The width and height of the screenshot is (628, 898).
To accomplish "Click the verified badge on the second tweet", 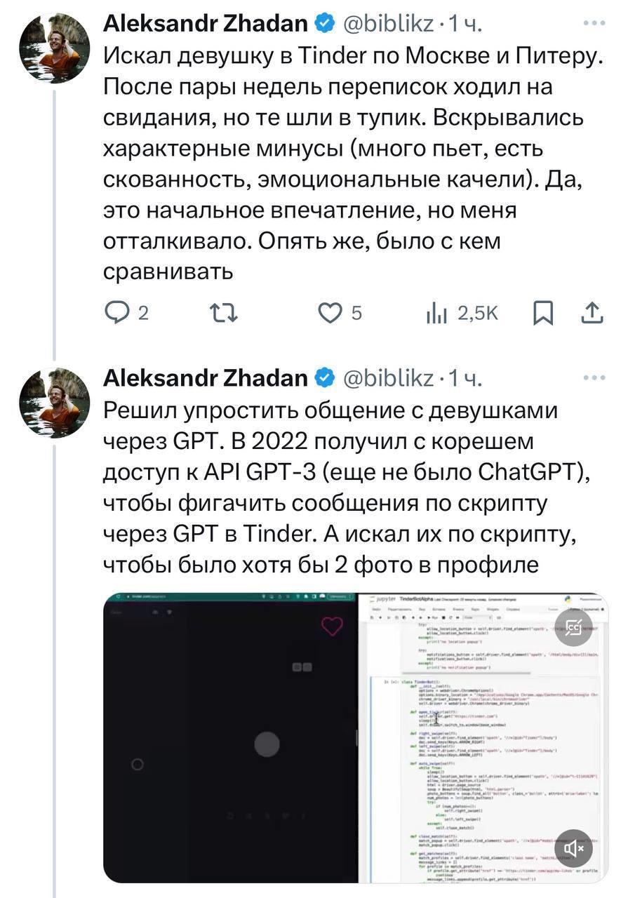I will point(323,378).
